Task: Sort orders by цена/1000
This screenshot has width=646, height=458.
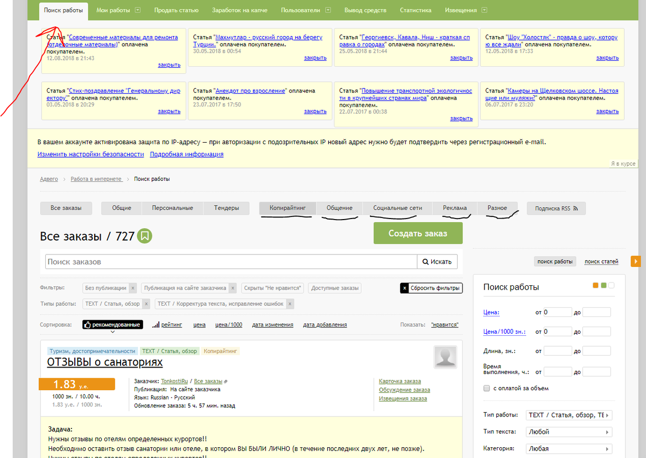Action: pos(229,325)
